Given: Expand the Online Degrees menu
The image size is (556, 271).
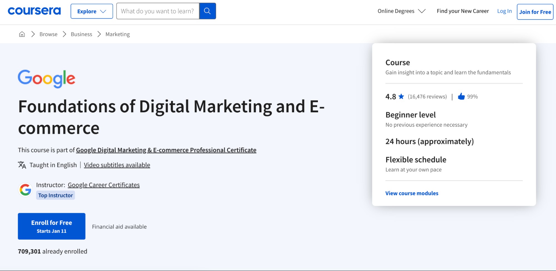Looking at the screenshot, I should point(401,11).
